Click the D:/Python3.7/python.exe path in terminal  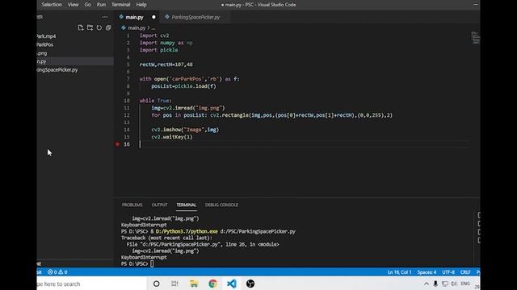[187, 231]
